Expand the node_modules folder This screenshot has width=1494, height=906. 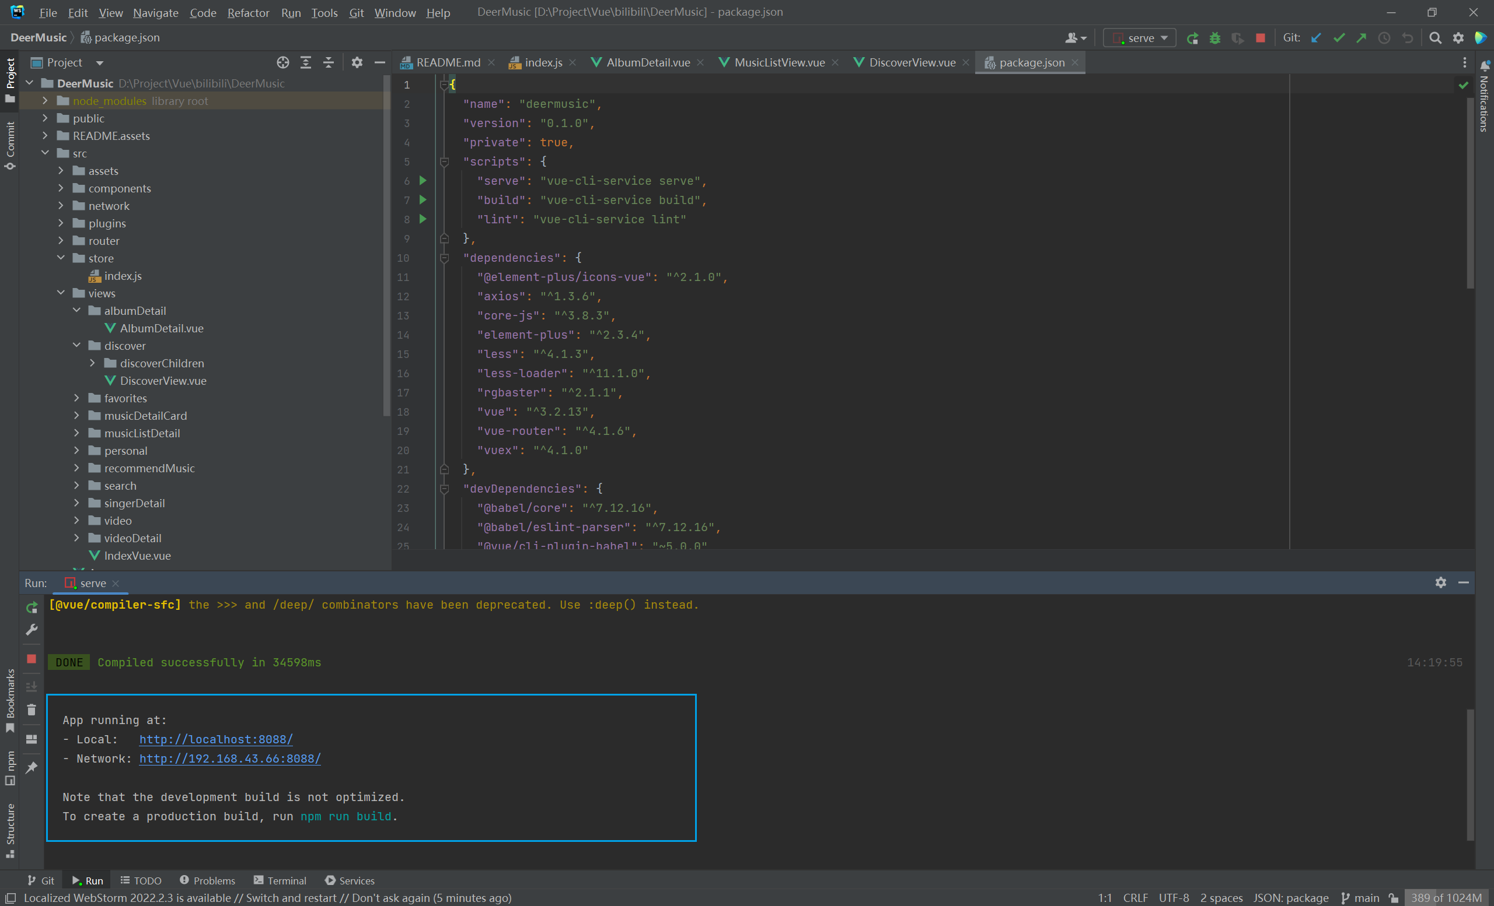pyautogui.click(x=45, y=100)
